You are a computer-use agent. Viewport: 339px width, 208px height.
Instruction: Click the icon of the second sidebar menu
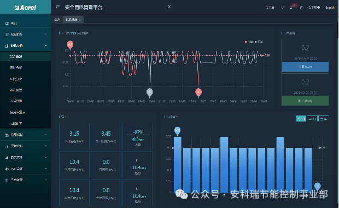point(7,34)
